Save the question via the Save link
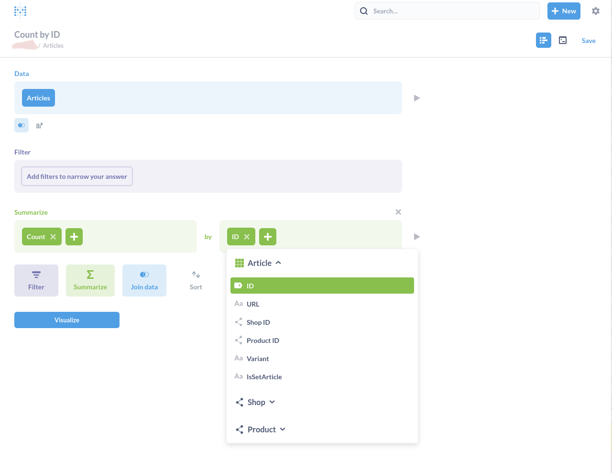612x473 pixels. tap(588, 40)
